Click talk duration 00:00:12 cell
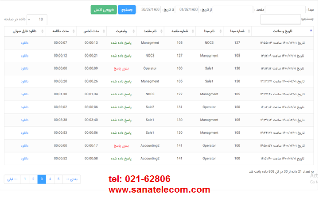Screen dimensions: 319x201 click(60, 56)
